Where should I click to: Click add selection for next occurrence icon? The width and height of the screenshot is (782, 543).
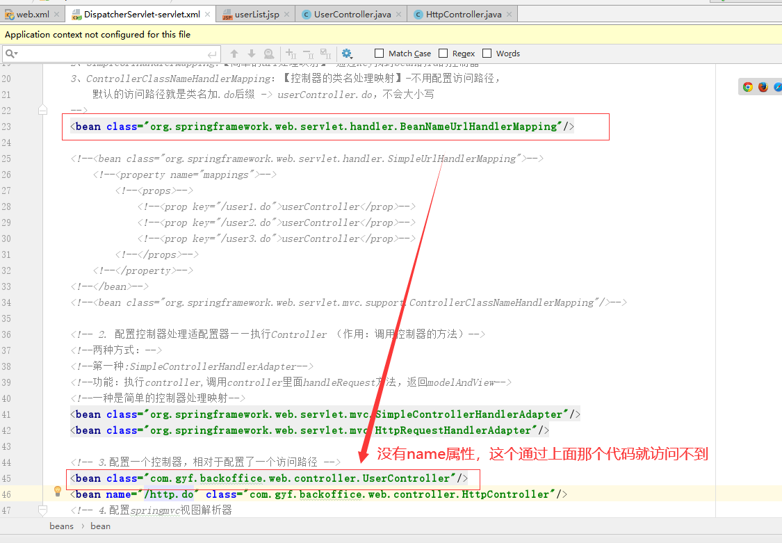point(291,54)
